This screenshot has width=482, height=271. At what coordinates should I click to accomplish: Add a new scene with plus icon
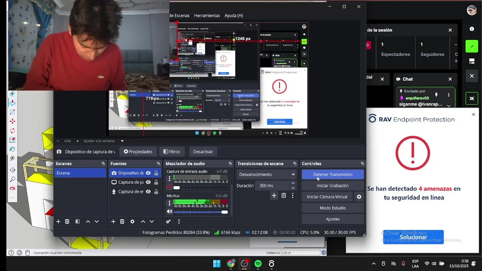(x=58, y=222)
